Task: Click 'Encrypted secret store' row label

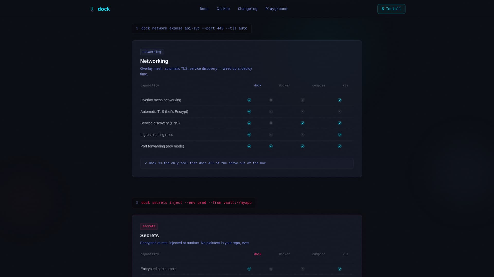Action: [158, 269]
